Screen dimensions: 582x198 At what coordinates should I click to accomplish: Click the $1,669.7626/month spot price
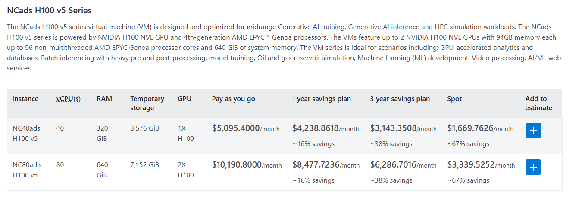[x=480, y=128]
